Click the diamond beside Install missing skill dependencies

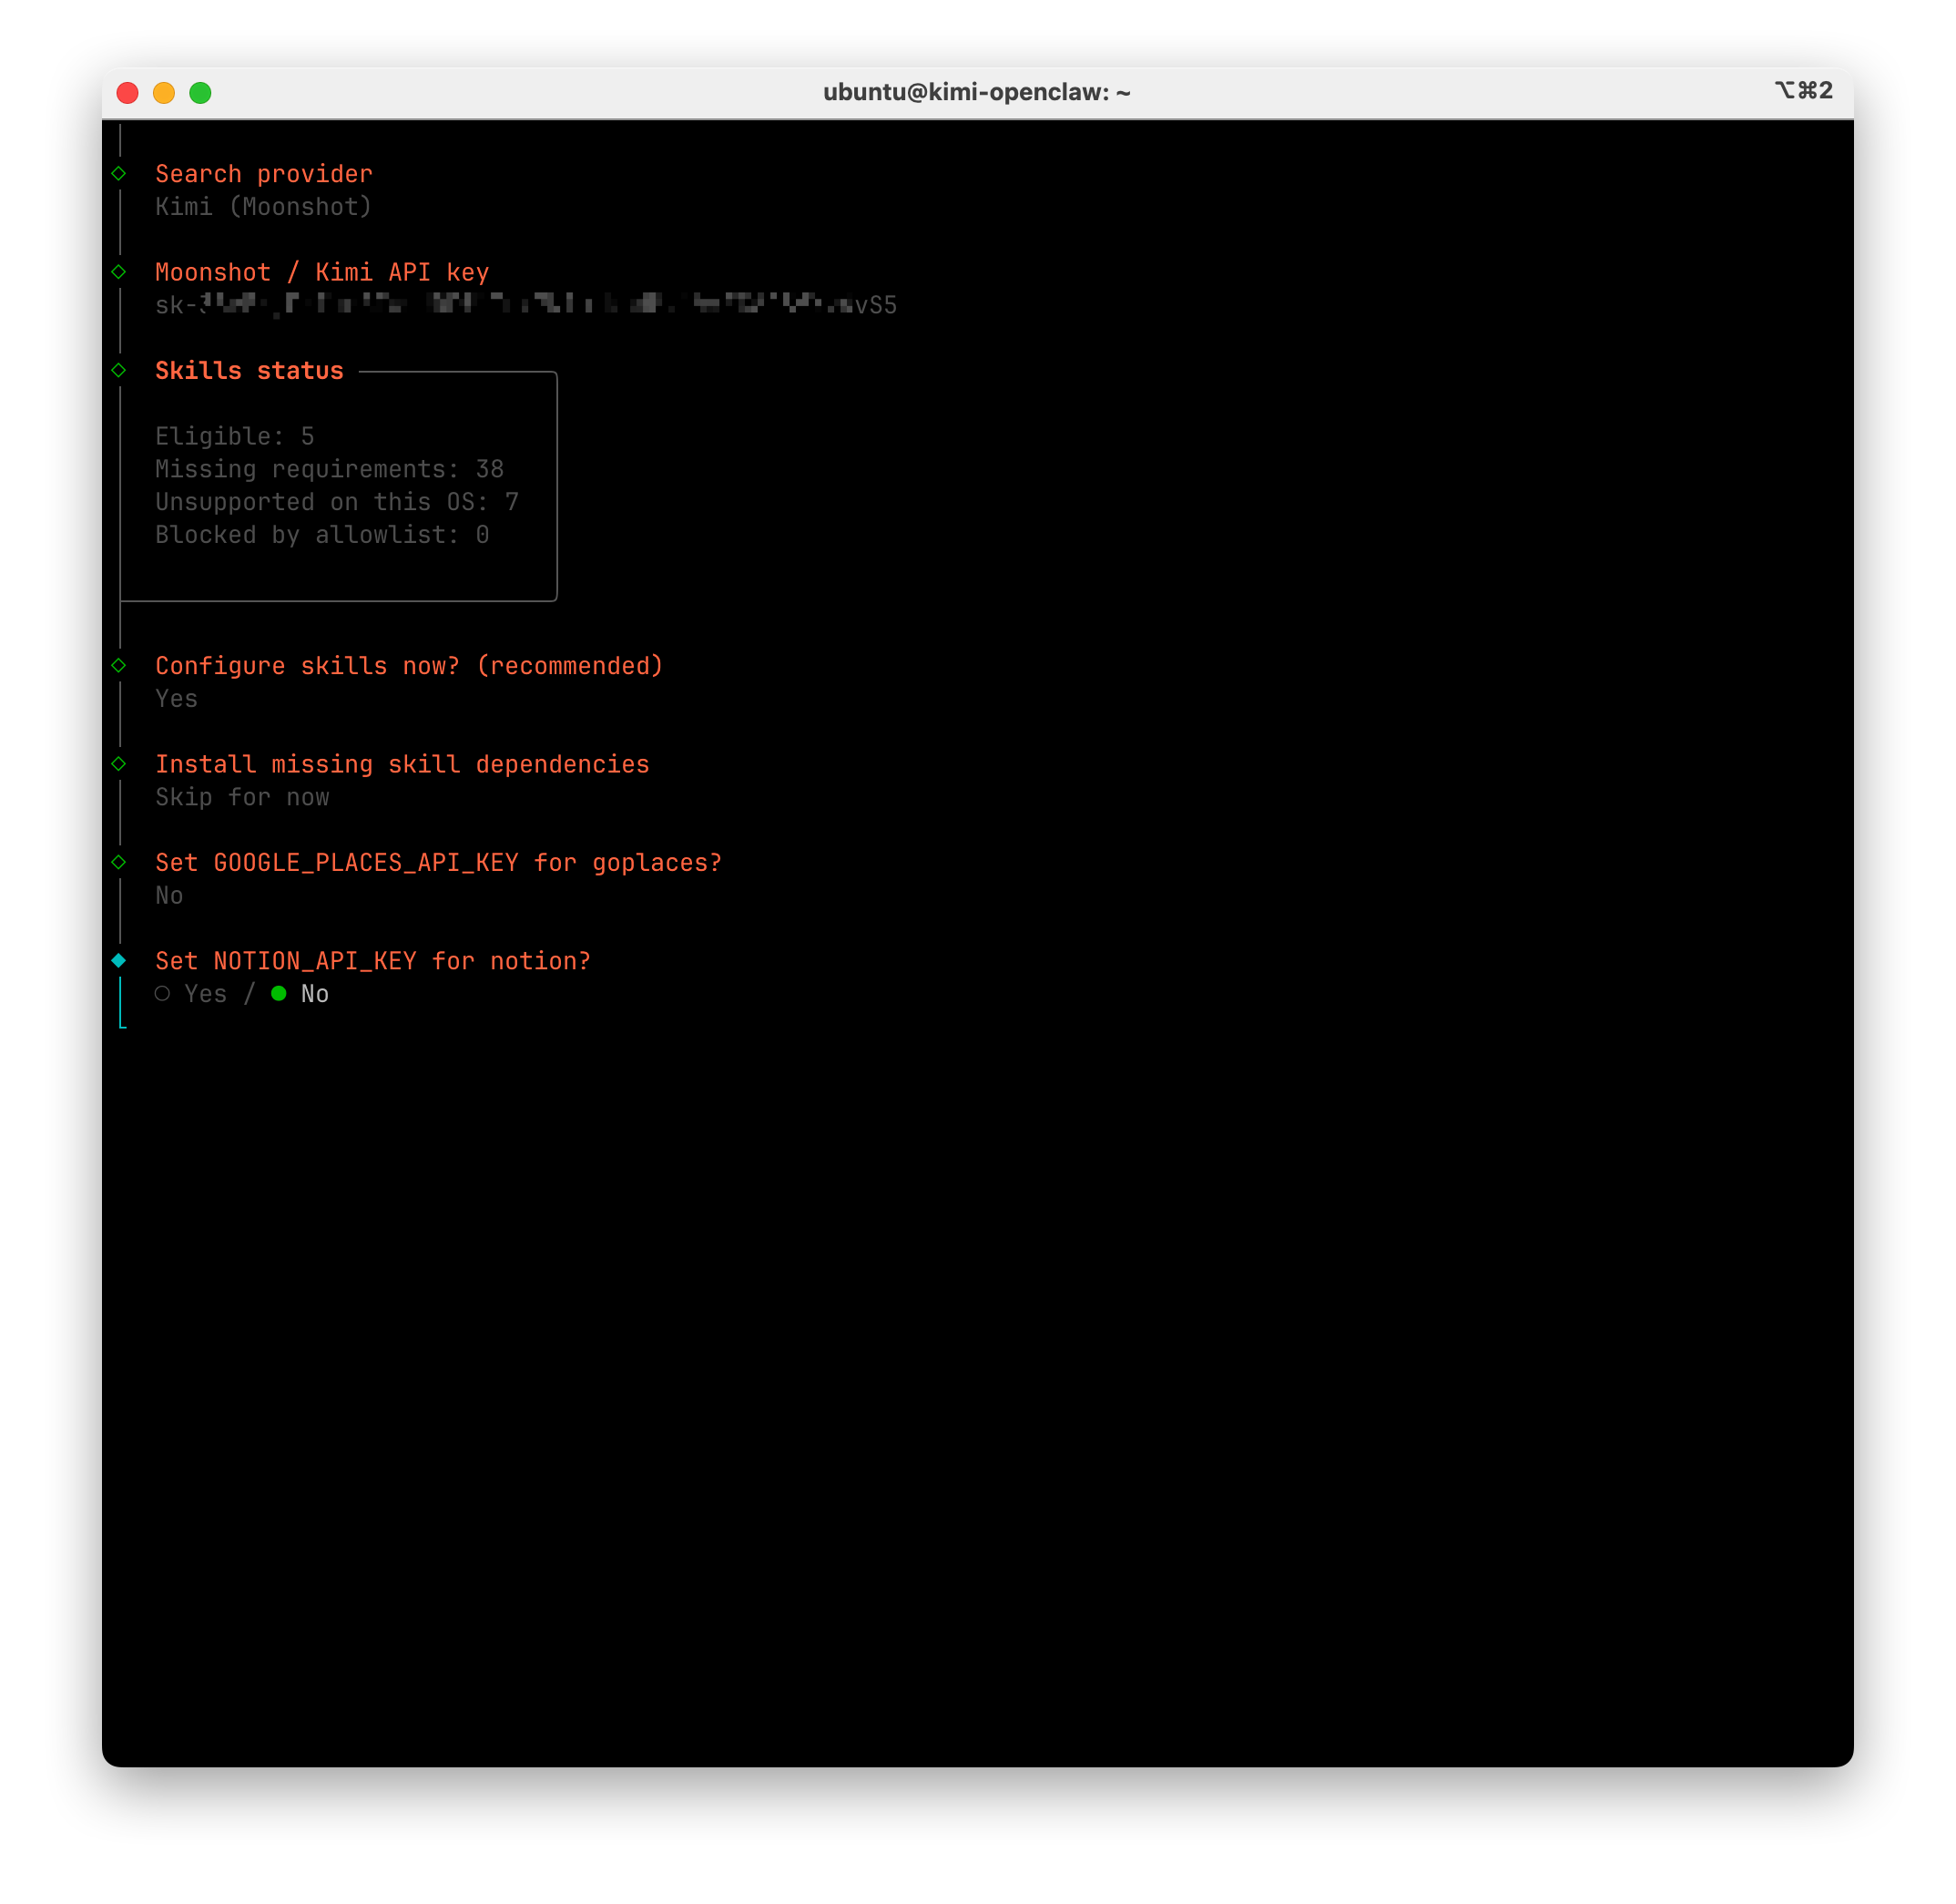click(119, 764)
